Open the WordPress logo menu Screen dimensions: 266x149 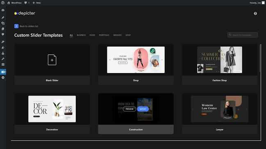[3, 3]
